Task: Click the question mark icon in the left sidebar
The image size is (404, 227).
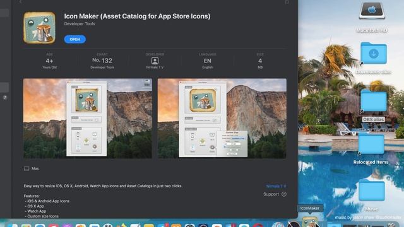Action: tap(4, 98)
